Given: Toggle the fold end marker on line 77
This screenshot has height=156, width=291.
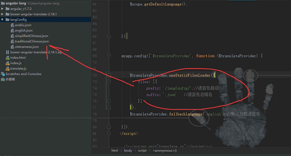Looking at the screenshot, I should [x=109, y=108].
